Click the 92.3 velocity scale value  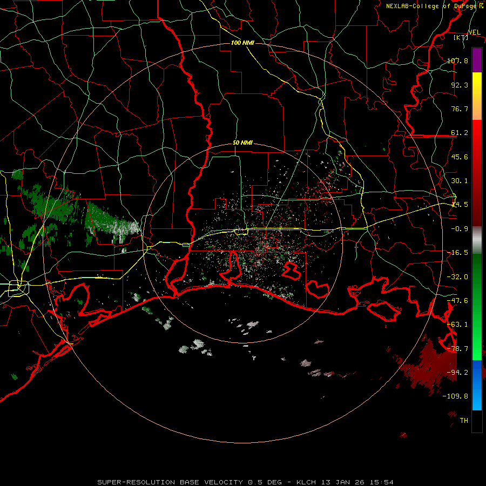pyautogui.click(x=460, y=85)
